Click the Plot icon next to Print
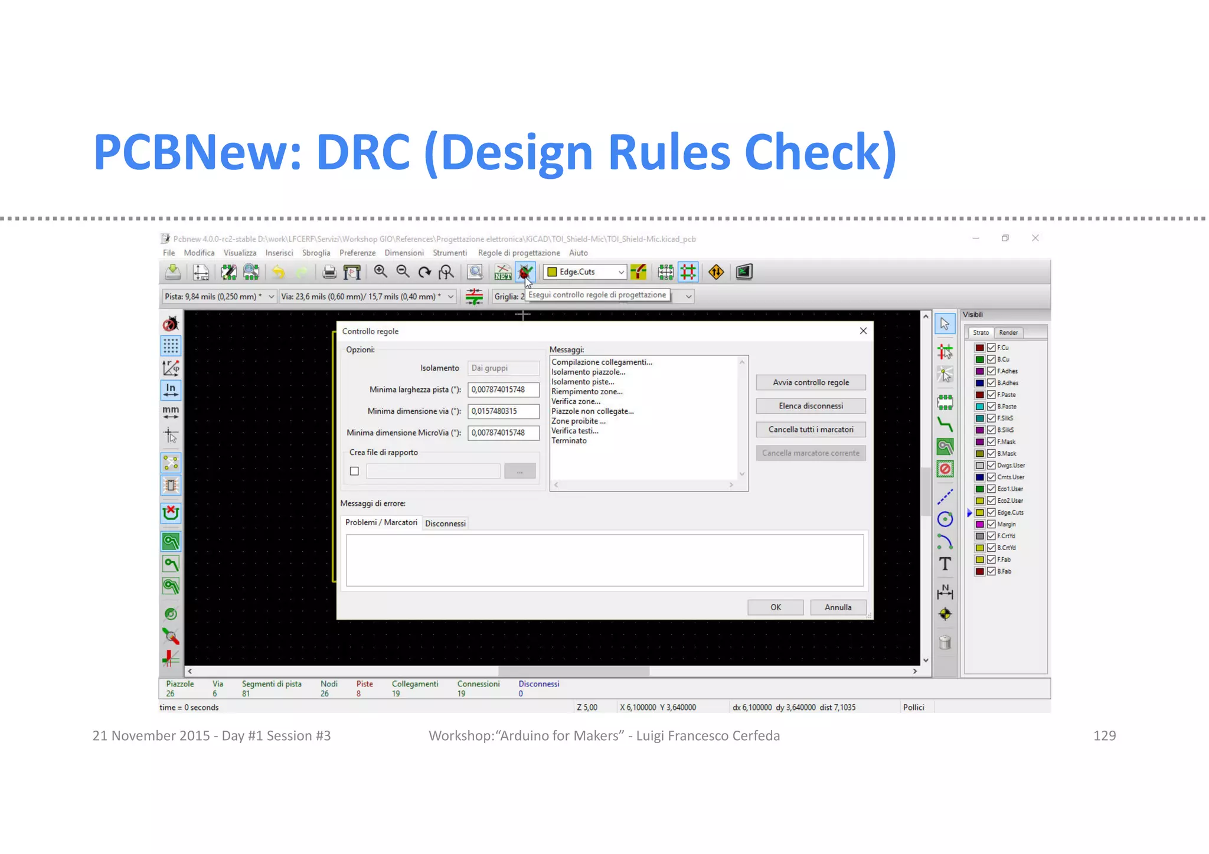 [352, 272]
